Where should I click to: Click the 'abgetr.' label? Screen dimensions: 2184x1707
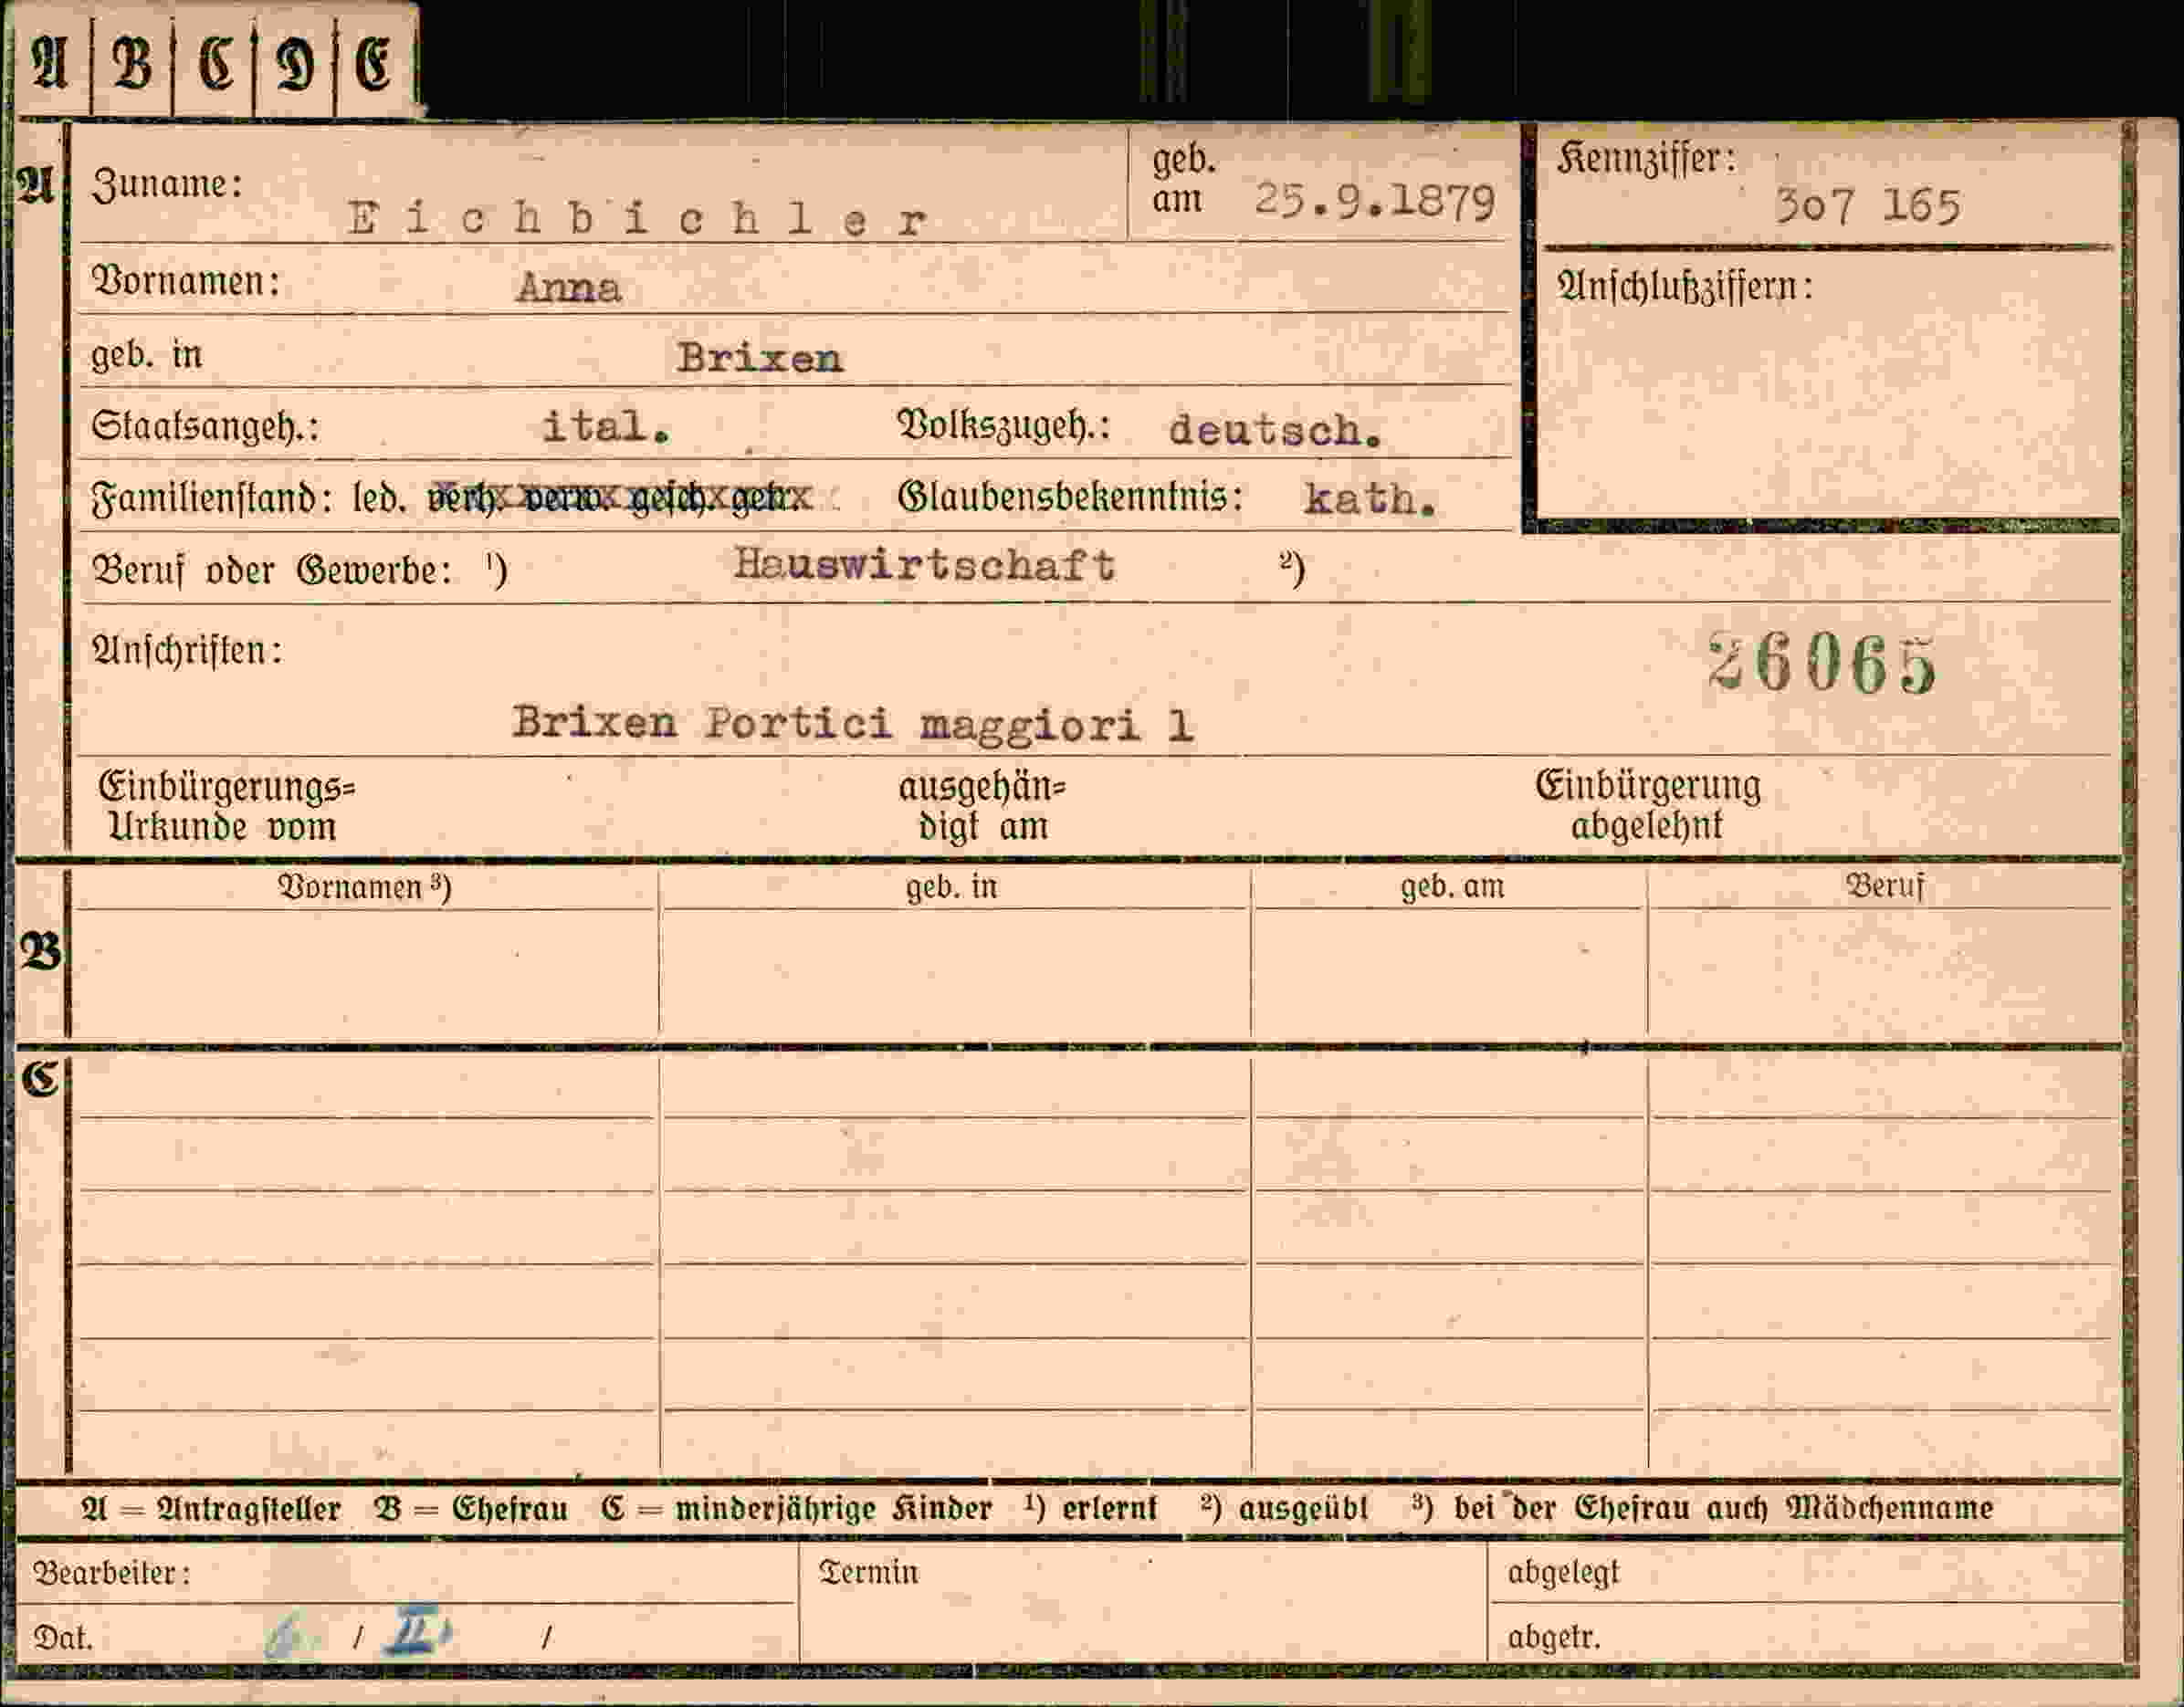[x=1554, y=1638]
